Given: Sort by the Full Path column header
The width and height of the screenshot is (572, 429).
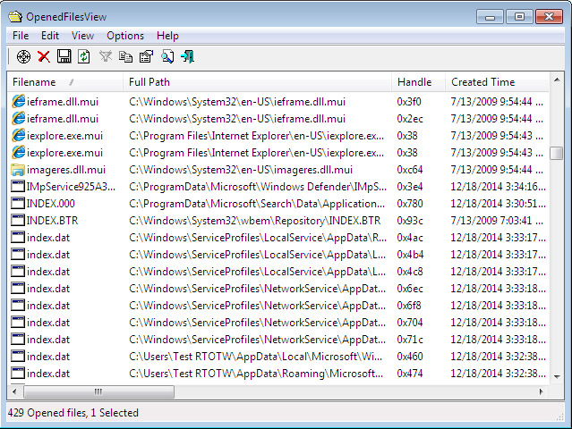Looking at the screenshot, I should 258,82.
